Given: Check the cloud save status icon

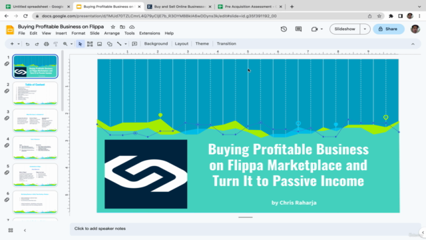Looking at the screenshot, I should (132, 27).
